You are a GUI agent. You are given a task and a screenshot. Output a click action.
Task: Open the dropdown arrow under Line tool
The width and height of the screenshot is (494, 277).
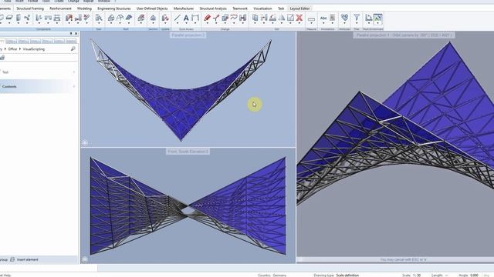tap(178, 24)
